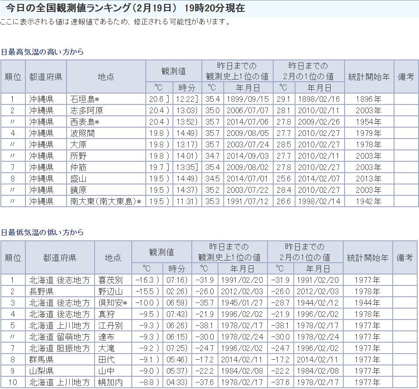
Task: Select the 1896年 statistics start year cell
Action: (x=369, y=99)
